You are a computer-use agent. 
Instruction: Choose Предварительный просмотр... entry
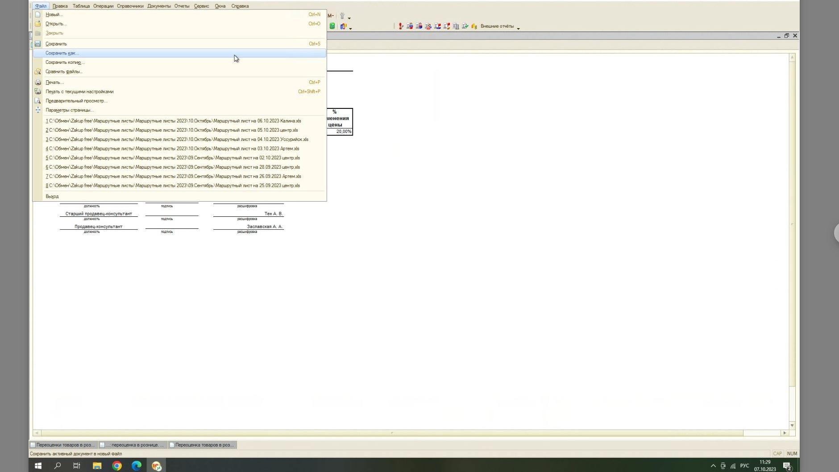(179, 101)
